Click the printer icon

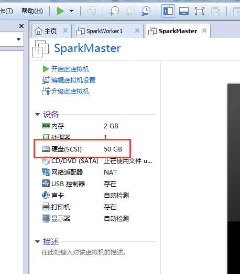point(46,207)
